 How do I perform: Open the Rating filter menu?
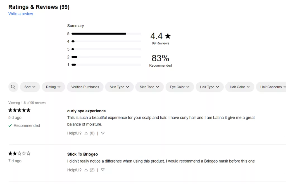pos(53,87)
